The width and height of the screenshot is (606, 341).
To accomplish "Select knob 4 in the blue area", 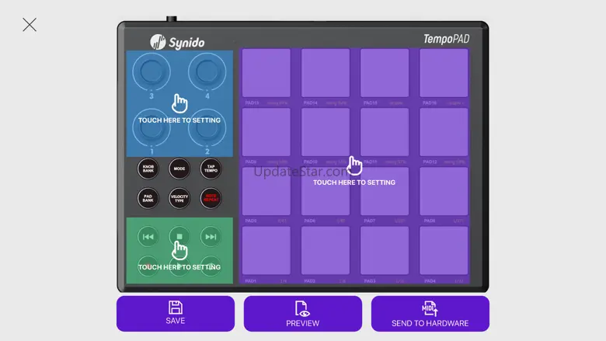I will tap(207, 71).
